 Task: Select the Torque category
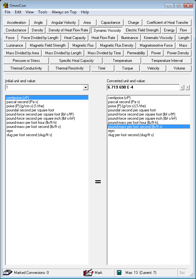127,69
